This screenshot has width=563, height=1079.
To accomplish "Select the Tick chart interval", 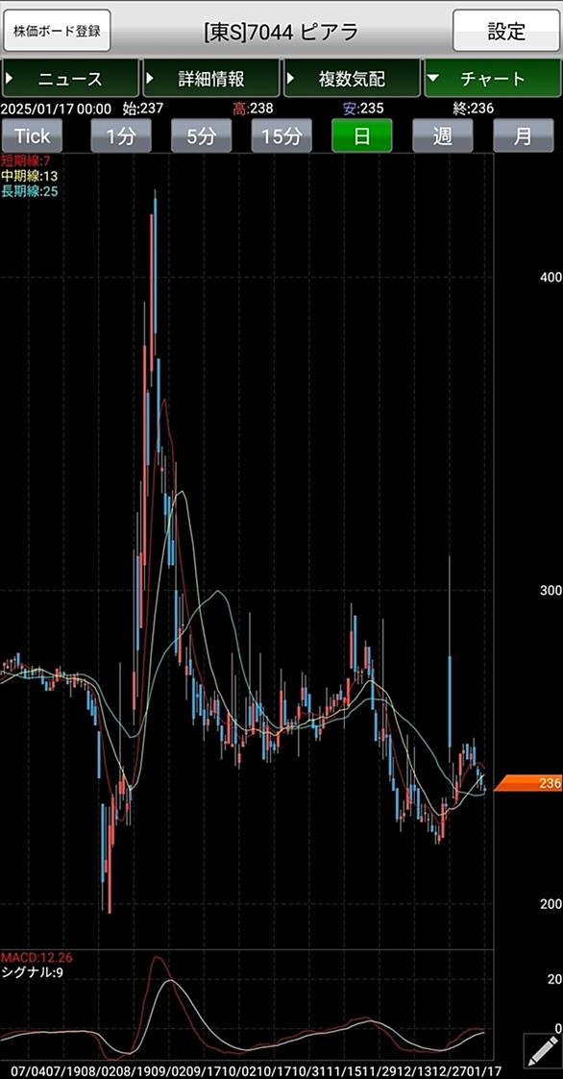I will 33,135.
